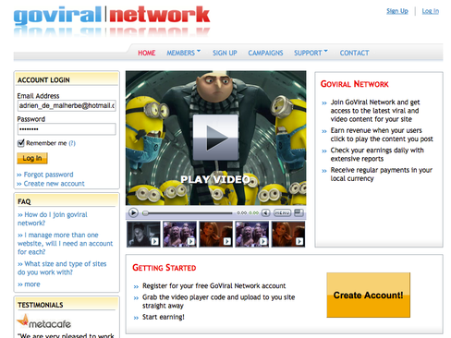Select the fifth video thumbnail
The height and width of the screenshot is (338, 451).
pos(288,235)
